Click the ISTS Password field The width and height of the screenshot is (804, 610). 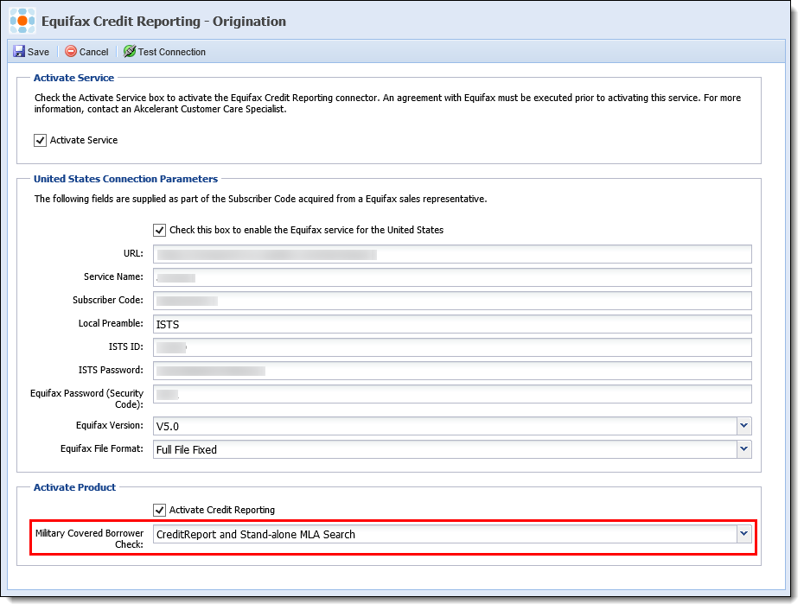(452, 371)
